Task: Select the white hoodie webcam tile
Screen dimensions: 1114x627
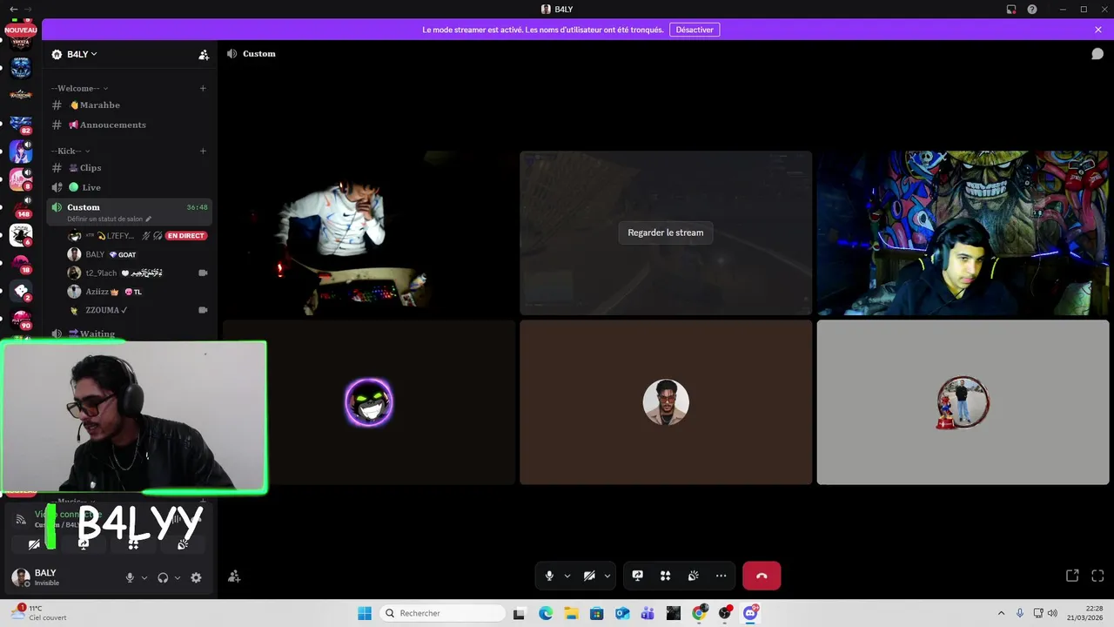Action: click(369, 233)
